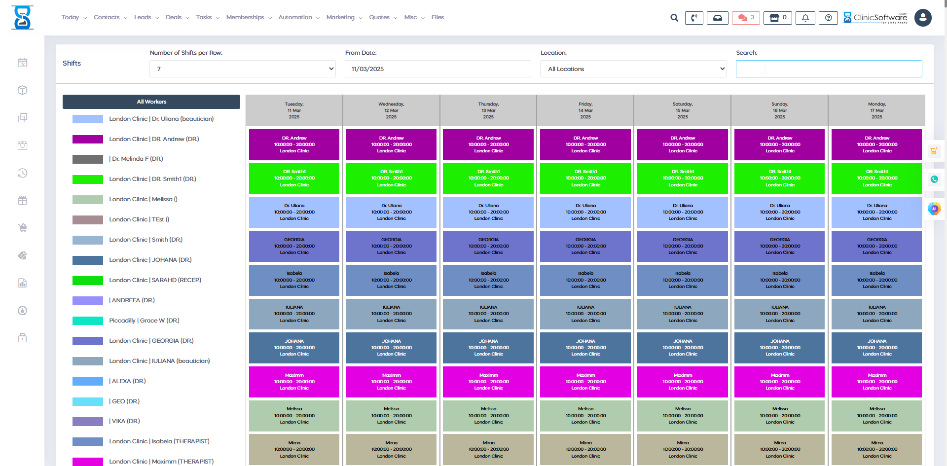Open the user profile avatar
Screen dimensions: 947x466
(922, 18)
